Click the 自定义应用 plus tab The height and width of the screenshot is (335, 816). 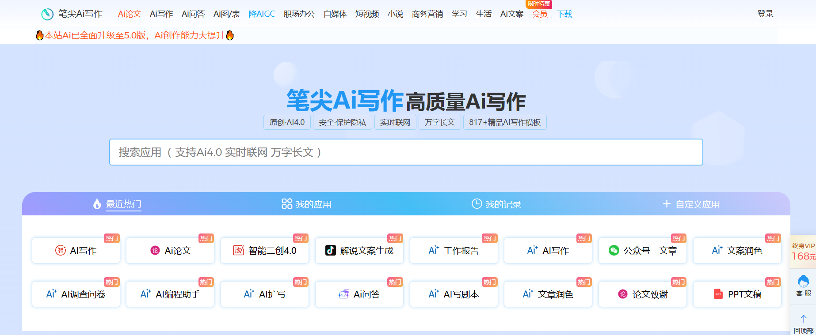[x=691, y=204]
